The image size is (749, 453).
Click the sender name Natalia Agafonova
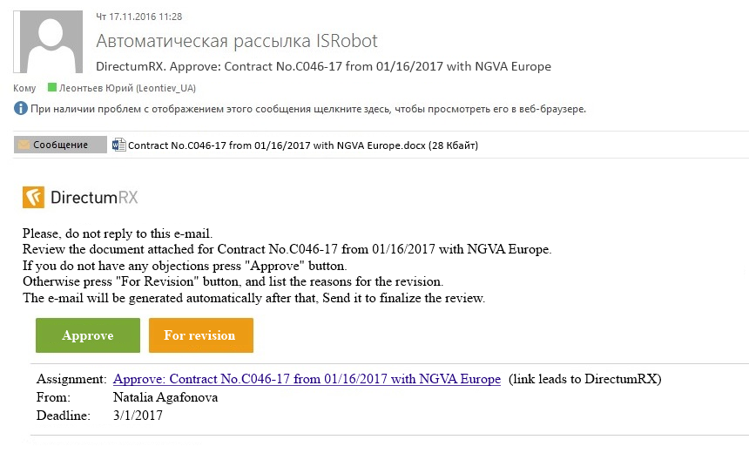(x=165, y=397)
